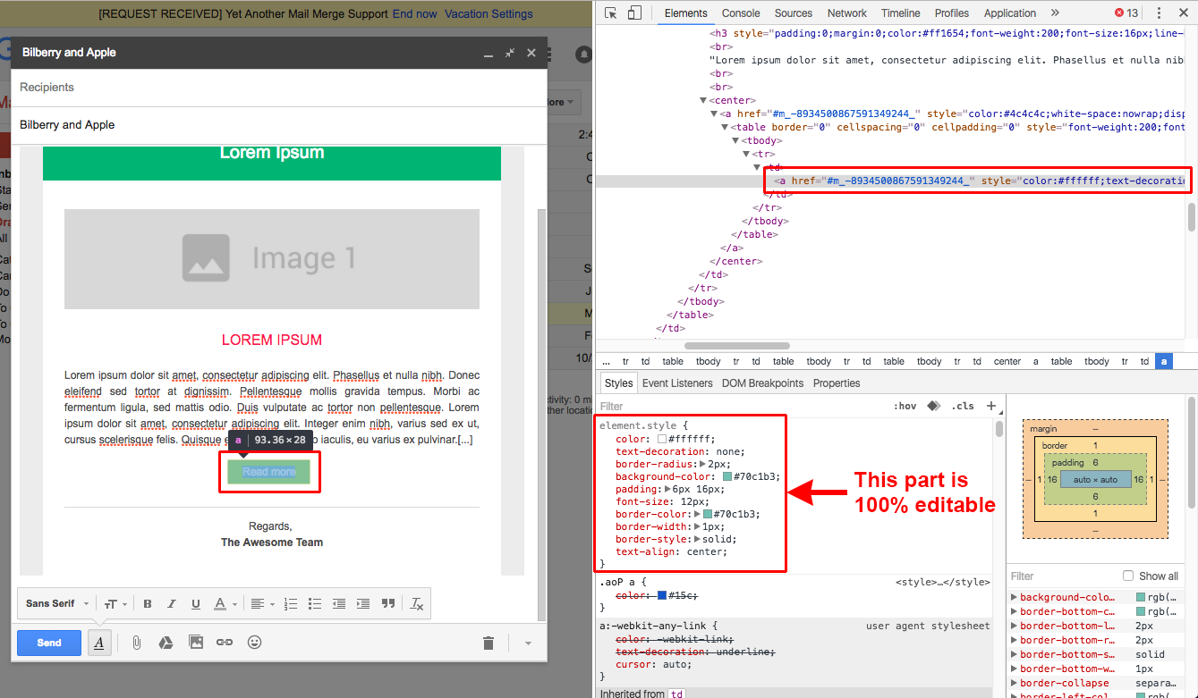The width and height of the screenshot is (1198, 698).
Task: Expand the border-radius shorthand property triangle
Action: click(702, 465)
